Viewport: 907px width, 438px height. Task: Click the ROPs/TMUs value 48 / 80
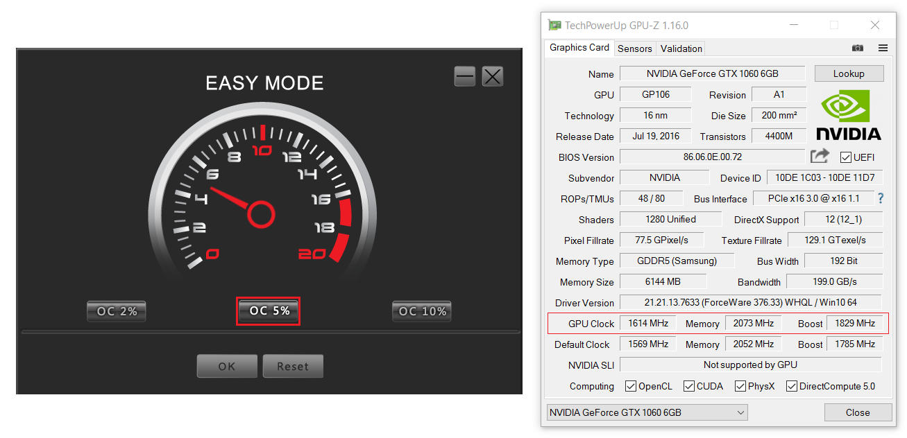[651, 198]
